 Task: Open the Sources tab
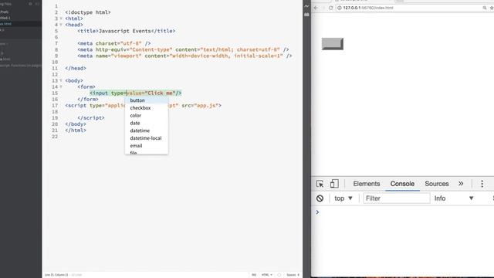point(437,184)
